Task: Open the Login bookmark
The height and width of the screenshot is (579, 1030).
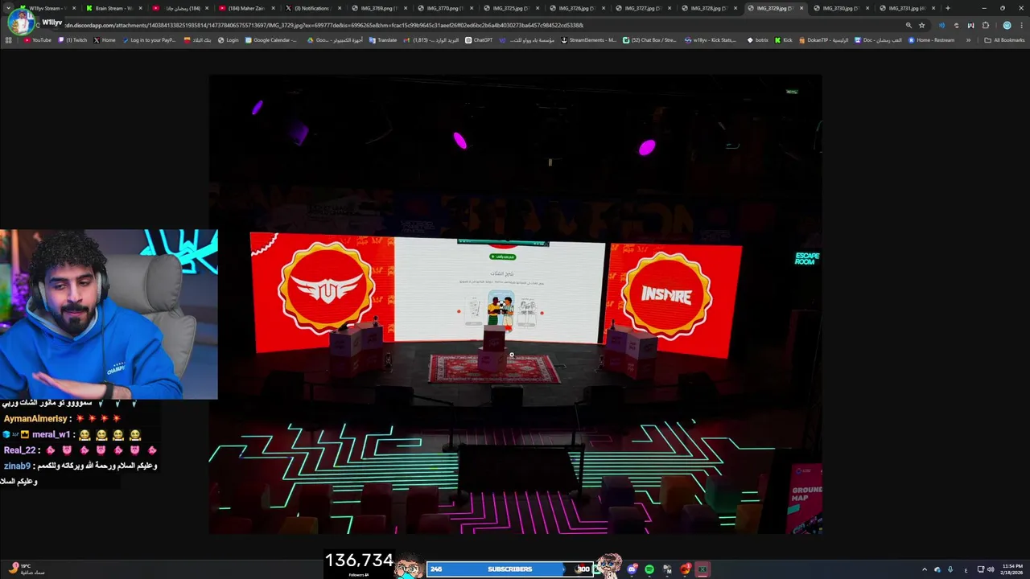Action: coord(229,40)
